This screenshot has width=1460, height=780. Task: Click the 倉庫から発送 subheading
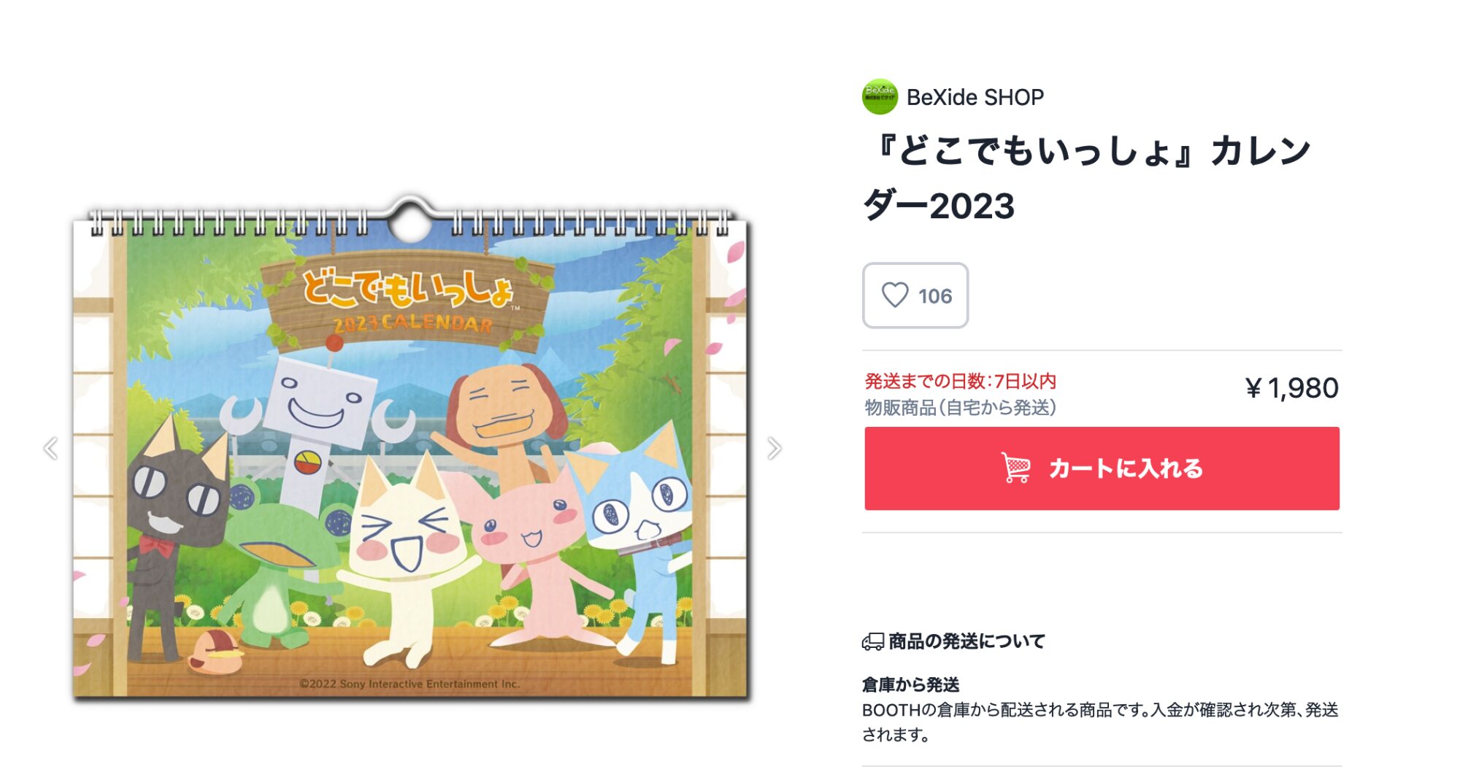pos(910,684)
